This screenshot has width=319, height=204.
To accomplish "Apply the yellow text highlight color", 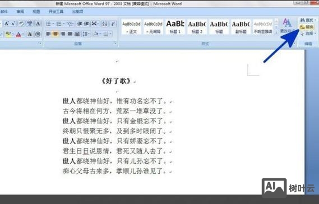I will pos(8,34).
